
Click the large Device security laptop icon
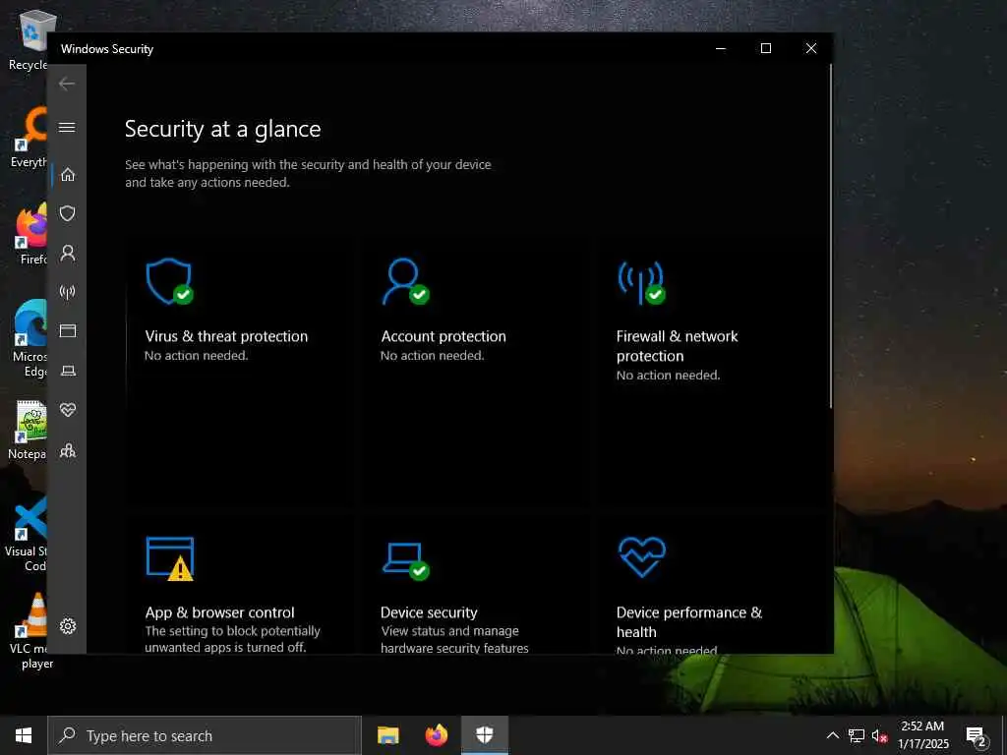click(x=406, y=561)
